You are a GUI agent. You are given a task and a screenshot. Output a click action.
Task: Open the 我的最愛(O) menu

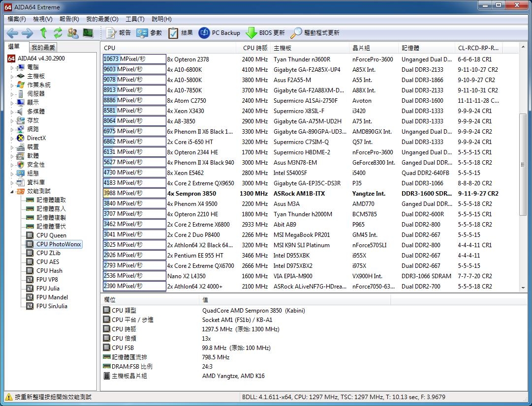[102, 19]
